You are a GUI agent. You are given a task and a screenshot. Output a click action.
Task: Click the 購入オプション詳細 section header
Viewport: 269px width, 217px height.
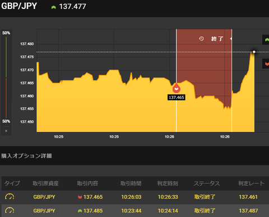tap(26, 156)
